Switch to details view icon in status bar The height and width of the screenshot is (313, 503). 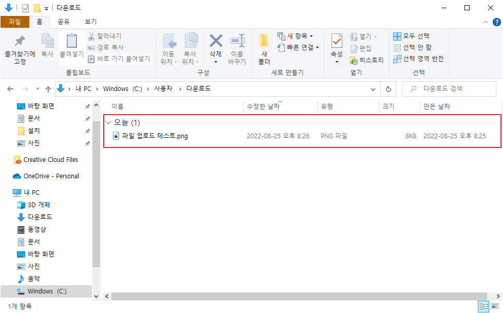[x=483, y=306]
